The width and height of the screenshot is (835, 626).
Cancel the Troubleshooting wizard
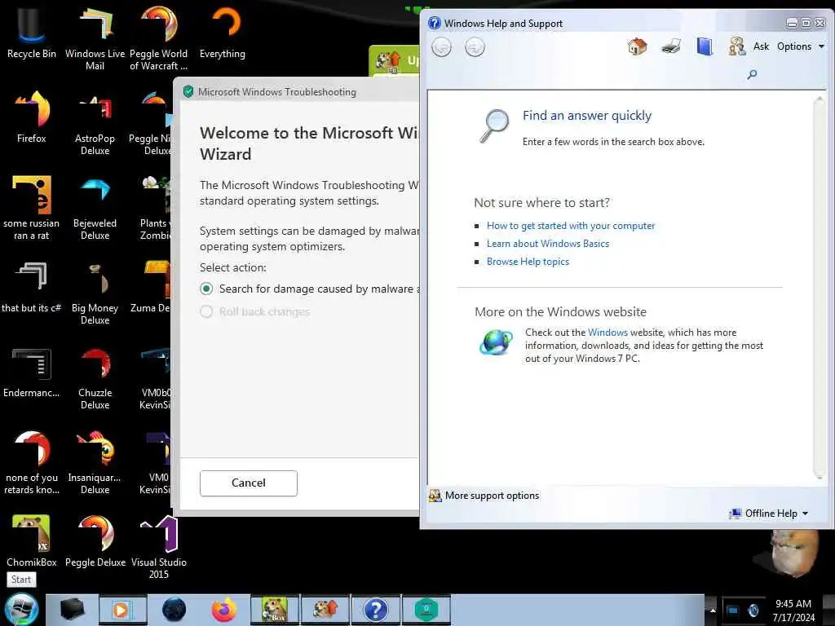tap(248, 483)
